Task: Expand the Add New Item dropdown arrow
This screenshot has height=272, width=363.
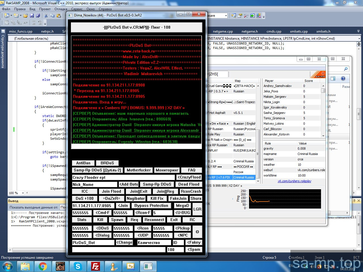Action: coord(20,16)
